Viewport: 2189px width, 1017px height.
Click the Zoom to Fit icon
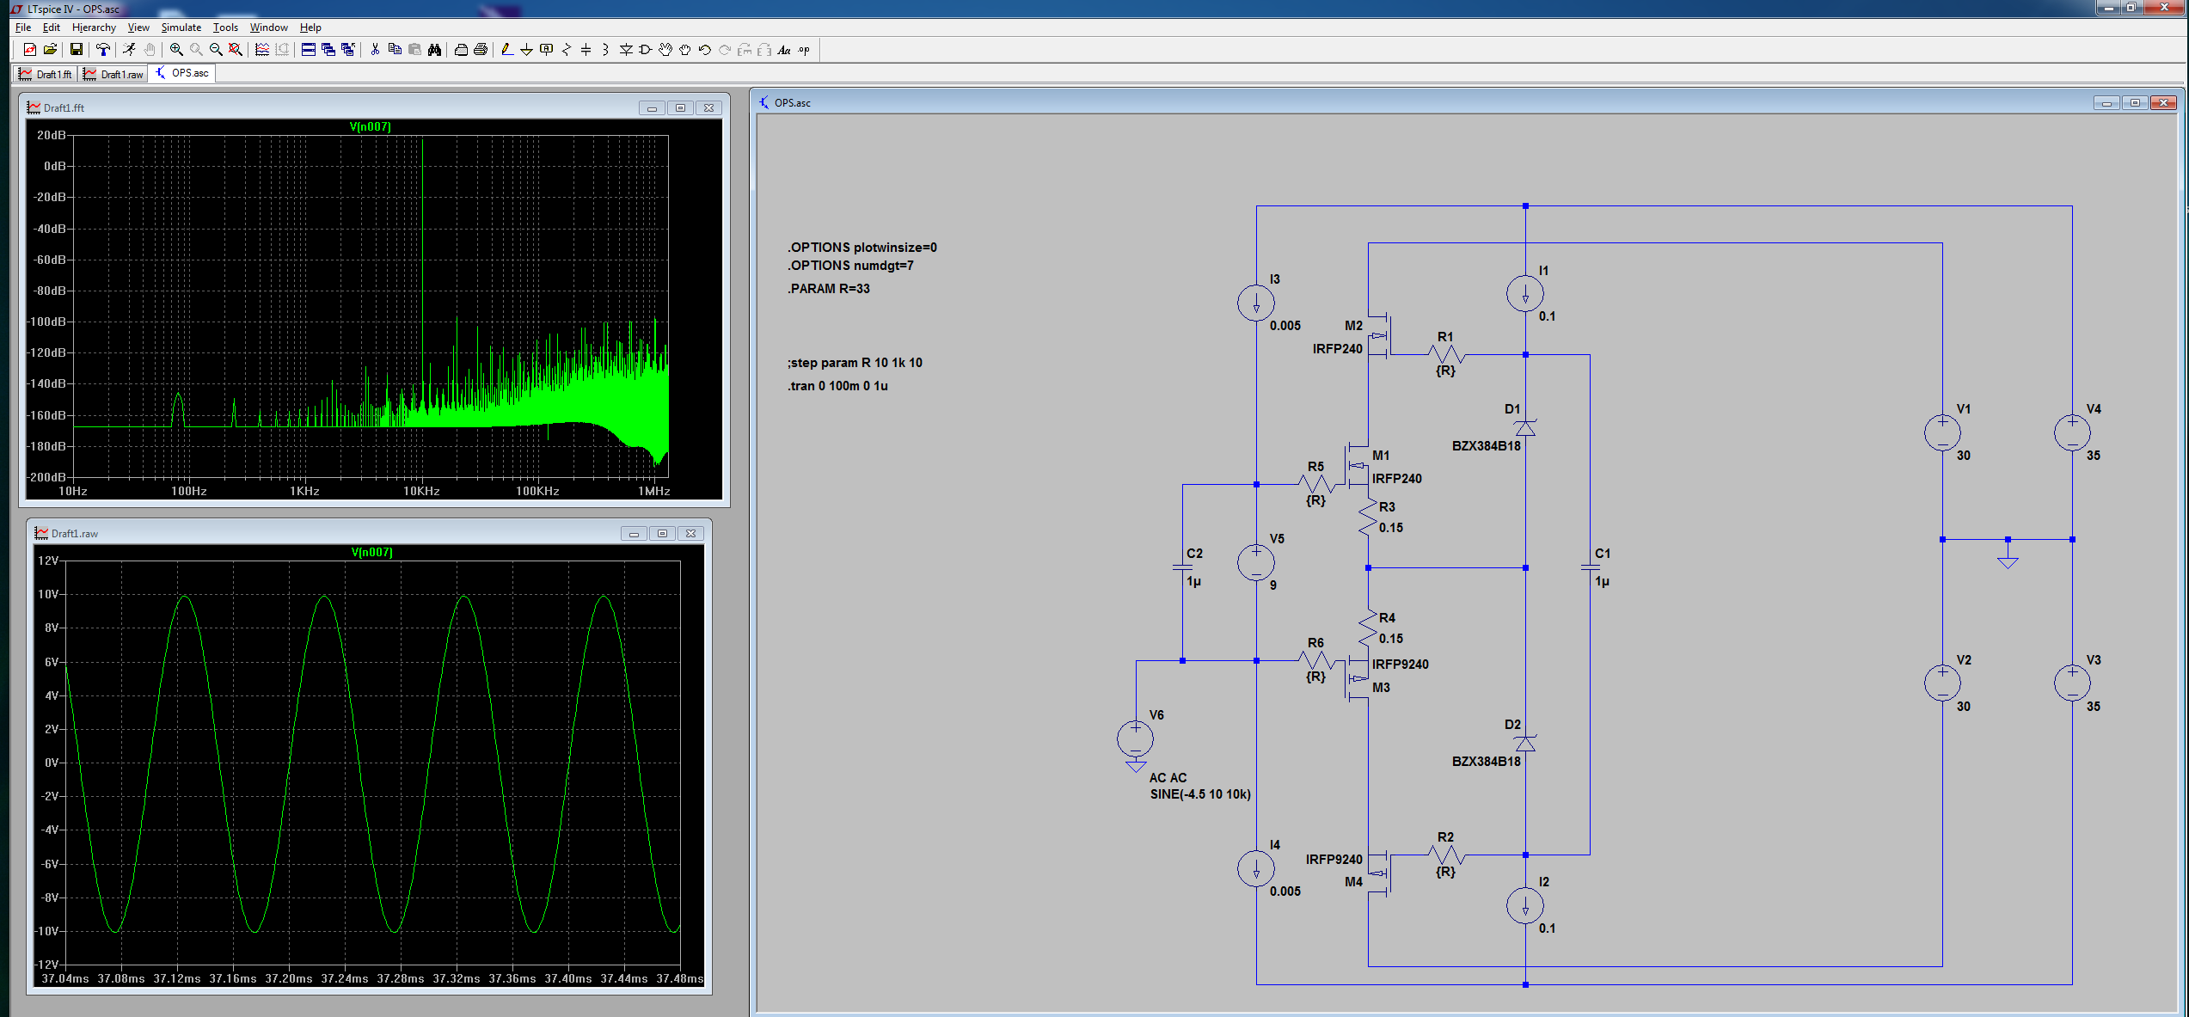pyautogui.click(x=236, y=50)
